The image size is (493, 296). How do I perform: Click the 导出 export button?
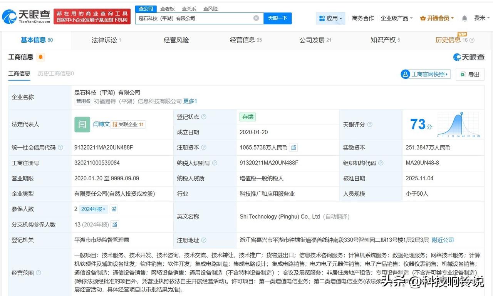(x=470, y=74)
